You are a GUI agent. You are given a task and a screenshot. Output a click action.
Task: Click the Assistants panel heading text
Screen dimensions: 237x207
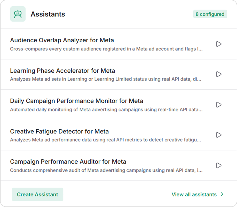tap(48, 14)
